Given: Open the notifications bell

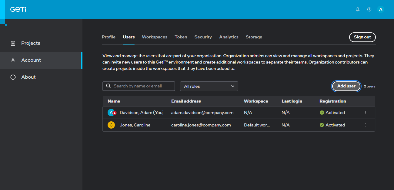Looking at the screenshot, I should (x=358, y=9).
